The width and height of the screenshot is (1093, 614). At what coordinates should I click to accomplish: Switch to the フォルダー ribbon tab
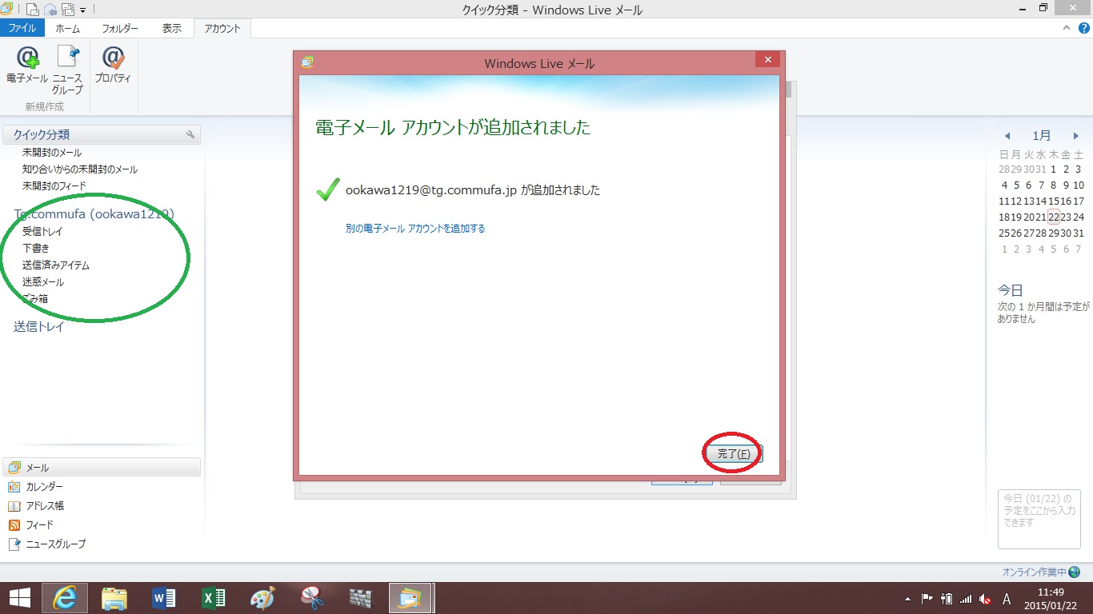(120, 28)
